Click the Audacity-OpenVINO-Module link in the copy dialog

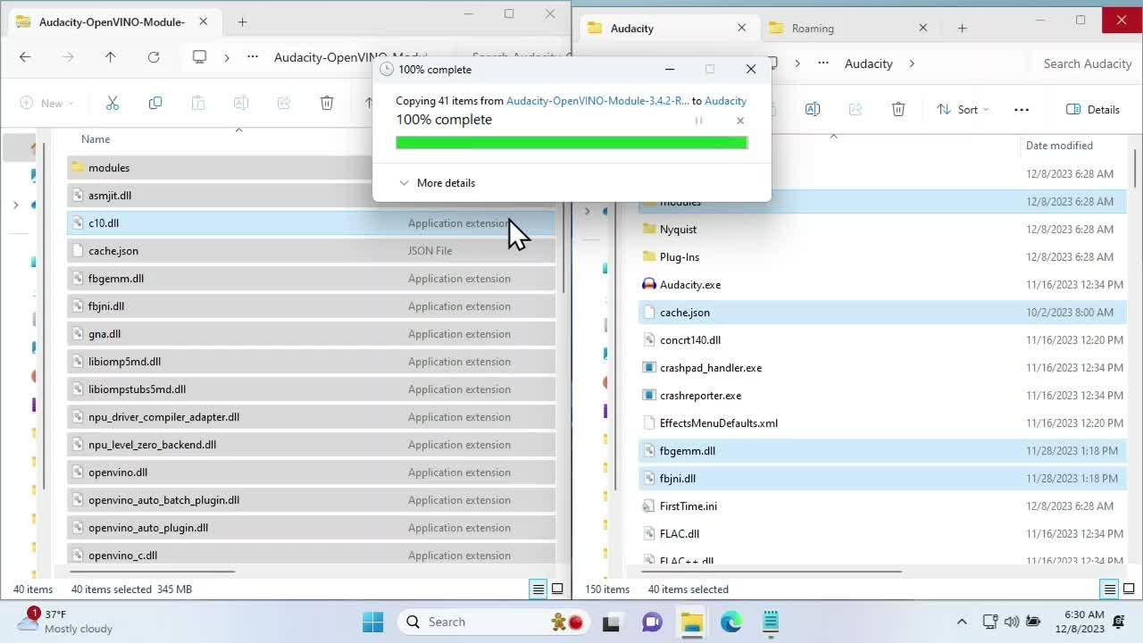[x=597, y=101]
